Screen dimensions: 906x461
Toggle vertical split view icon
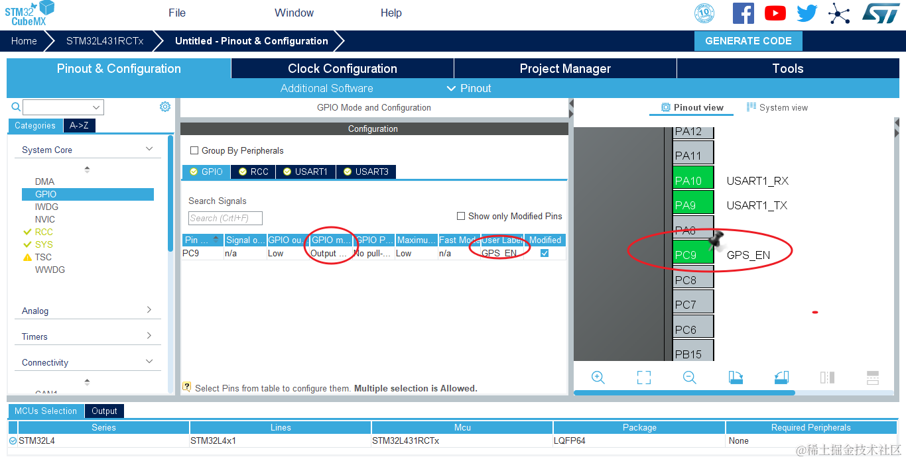point(827,378)
